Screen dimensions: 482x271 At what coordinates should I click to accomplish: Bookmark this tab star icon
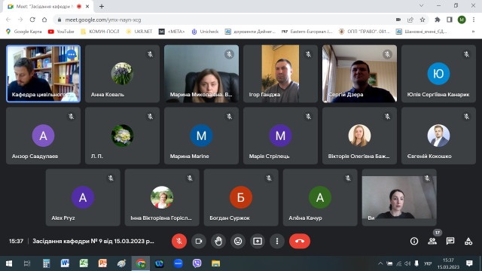coord(423,20)
